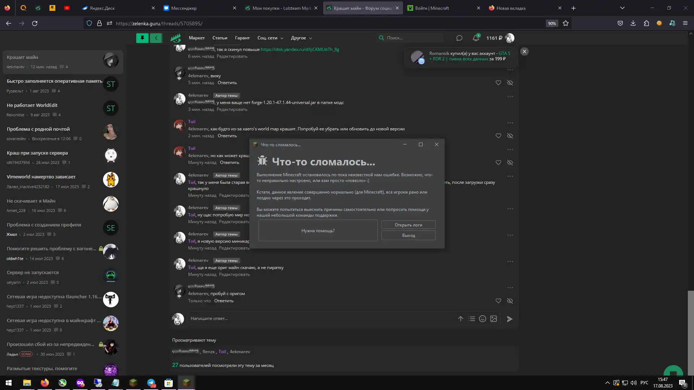Open the Telegram icon in the taskbar
This screenshot has width=694, height=390.
[151, 383]
